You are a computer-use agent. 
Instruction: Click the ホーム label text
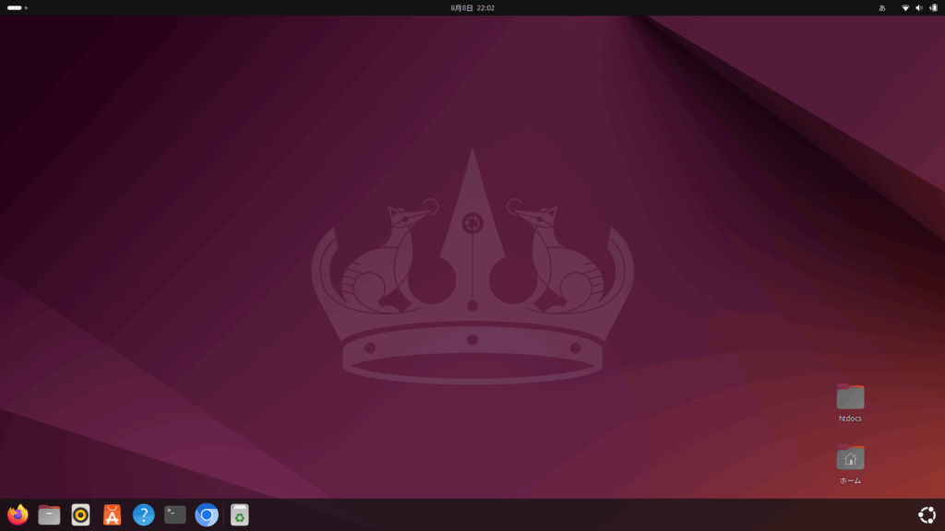click(850, 480)
